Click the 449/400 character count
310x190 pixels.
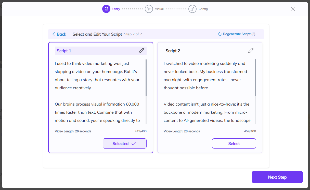pyautogui.click(x=141, y=131)
